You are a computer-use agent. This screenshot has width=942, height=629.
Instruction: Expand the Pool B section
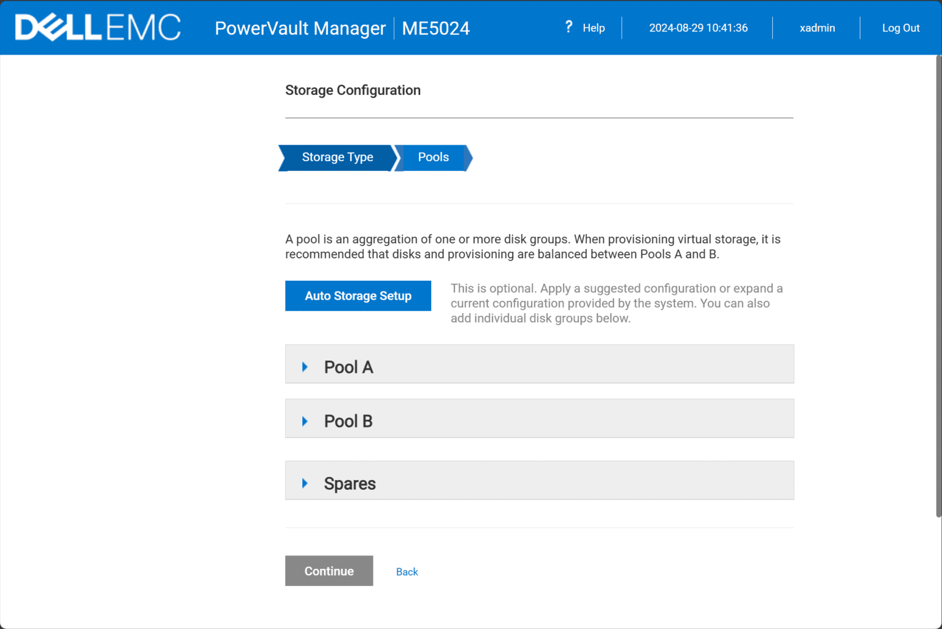[348, 421]
